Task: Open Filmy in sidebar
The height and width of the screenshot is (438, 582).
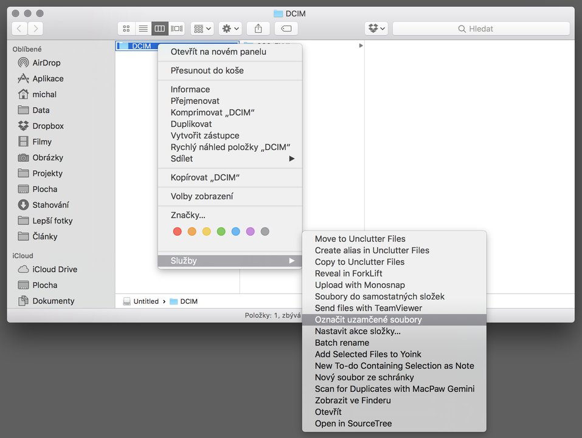Action: tap(35, 142)
